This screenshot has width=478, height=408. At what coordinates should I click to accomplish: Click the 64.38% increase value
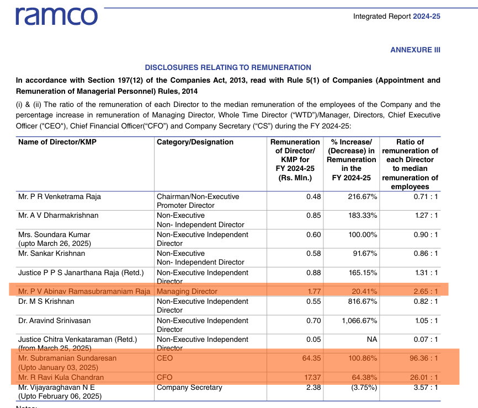364,378
